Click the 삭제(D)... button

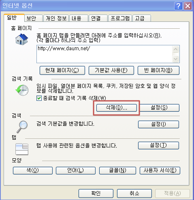117,108
